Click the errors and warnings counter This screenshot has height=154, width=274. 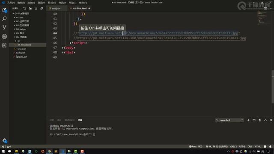tap(6, 146)
